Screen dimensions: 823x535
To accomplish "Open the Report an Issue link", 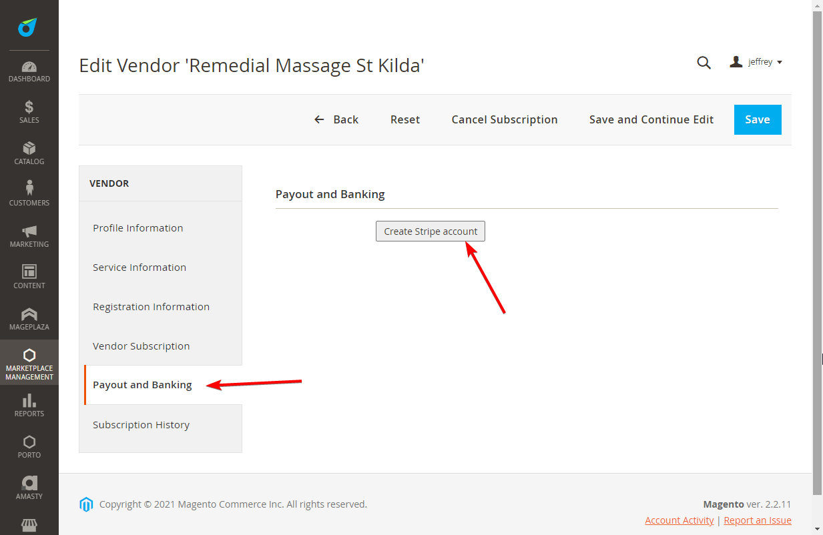I will pyautogui.click(x=758, y=520).
